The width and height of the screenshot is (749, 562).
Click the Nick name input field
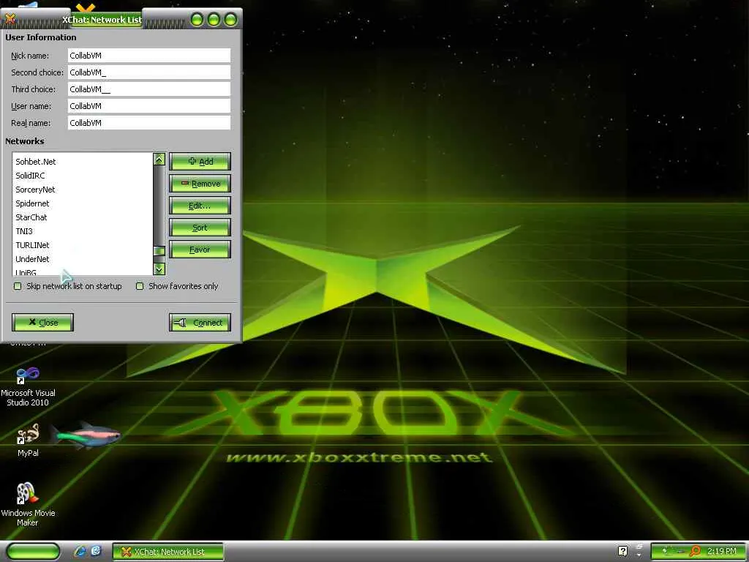[149, 56]
